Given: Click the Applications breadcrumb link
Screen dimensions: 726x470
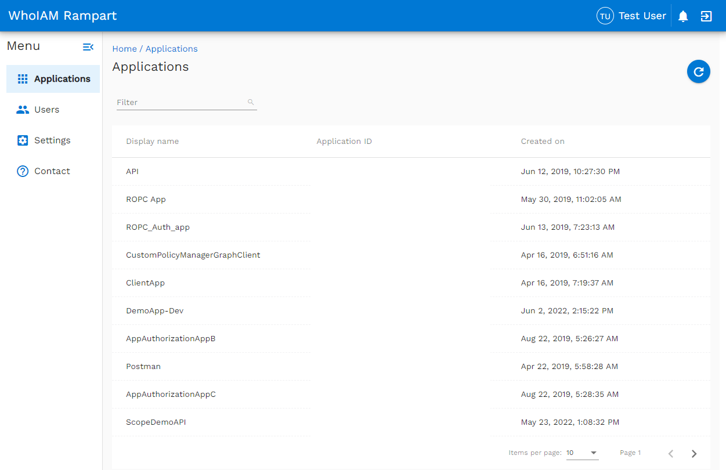Looking at the screenshot, I should [171, 49].
